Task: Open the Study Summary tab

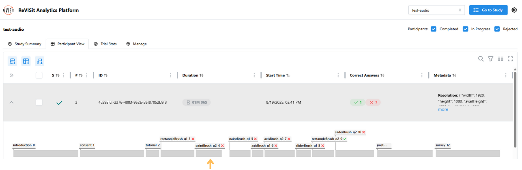Action: coord(25,44)
